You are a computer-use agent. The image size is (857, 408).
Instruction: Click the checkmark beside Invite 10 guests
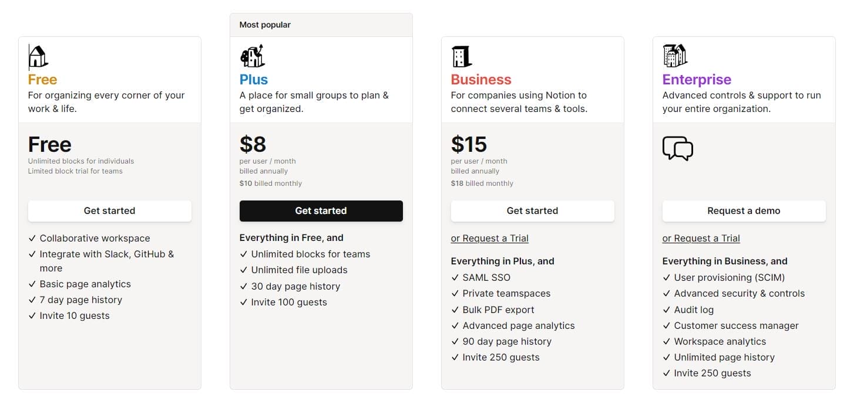coord(32,315)
